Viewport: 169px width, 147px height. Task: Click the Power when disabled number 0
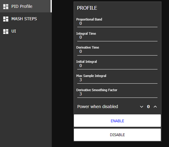click(x=148, y=107)
